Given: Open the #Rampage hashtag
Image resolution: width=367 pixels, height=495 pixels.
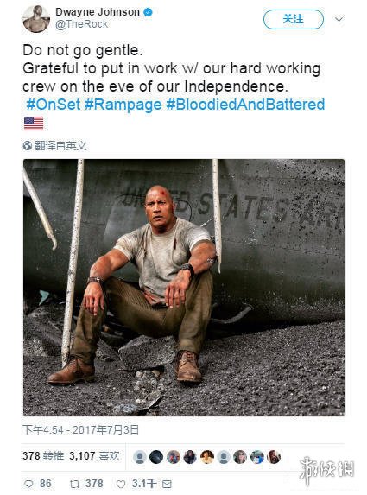Looking at the screenshot, I should [123, 105].
